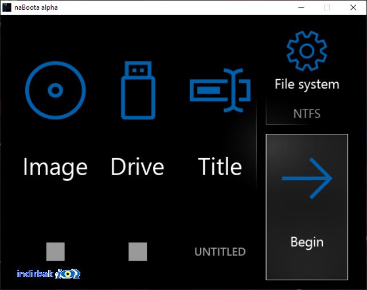
Task: Click the gray square under Drive
Action: 138,252
